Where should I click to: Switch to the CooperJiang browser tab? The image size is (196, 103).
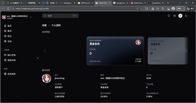(x=156, y=3)
